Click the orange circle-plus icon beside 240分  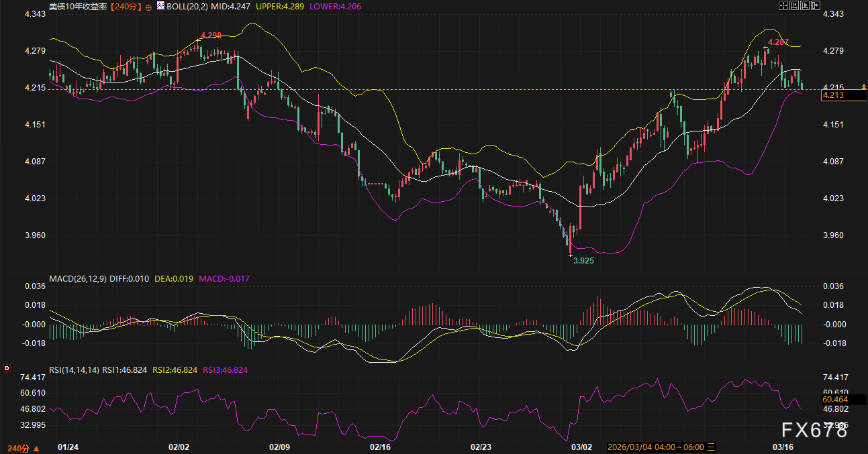148,5
